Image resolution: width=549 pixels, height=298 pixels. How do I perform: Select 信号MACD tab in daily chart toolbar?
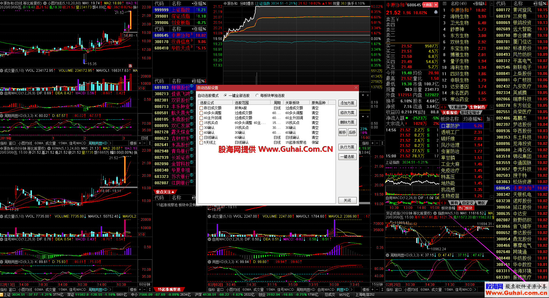[77, 143]
